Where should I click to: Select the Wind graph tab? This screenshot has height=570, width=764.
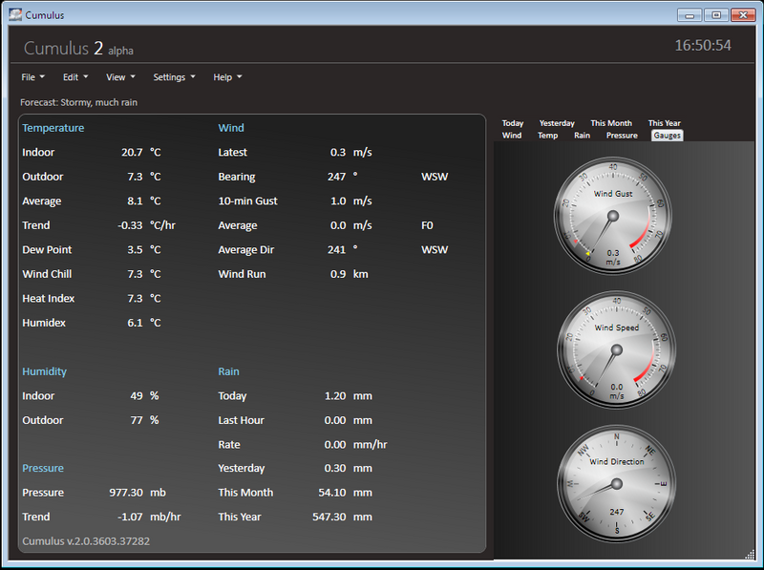coord(512,136)
